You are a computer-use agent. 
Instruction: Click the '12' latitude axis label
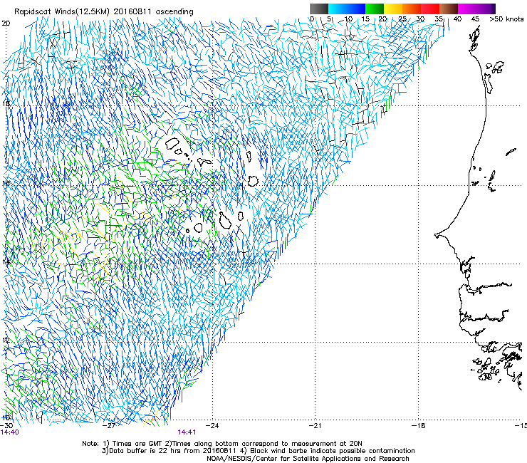coord(6,340)
